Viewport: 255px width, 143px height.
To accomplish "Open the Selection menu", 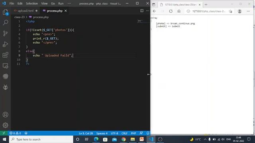I will [x=32, y=4].
